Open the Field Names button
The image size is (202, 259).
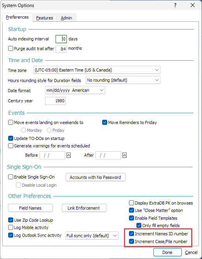coord(30,208)
